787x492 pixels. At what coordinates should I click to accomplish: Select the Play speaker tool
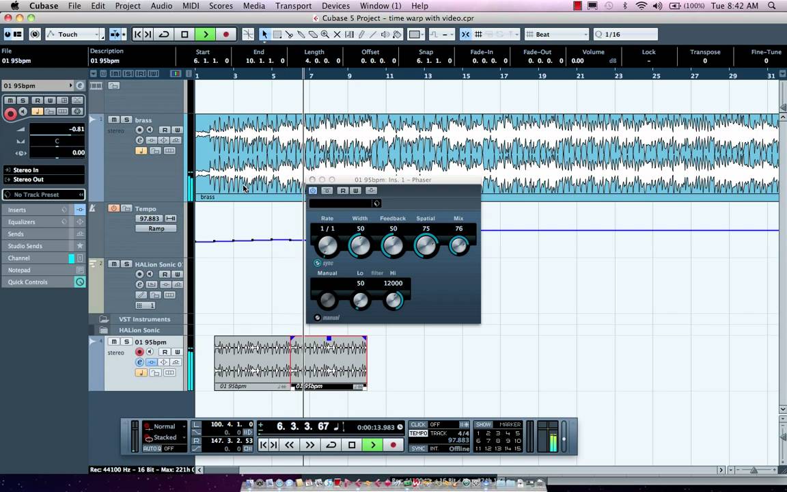[385, 34]
